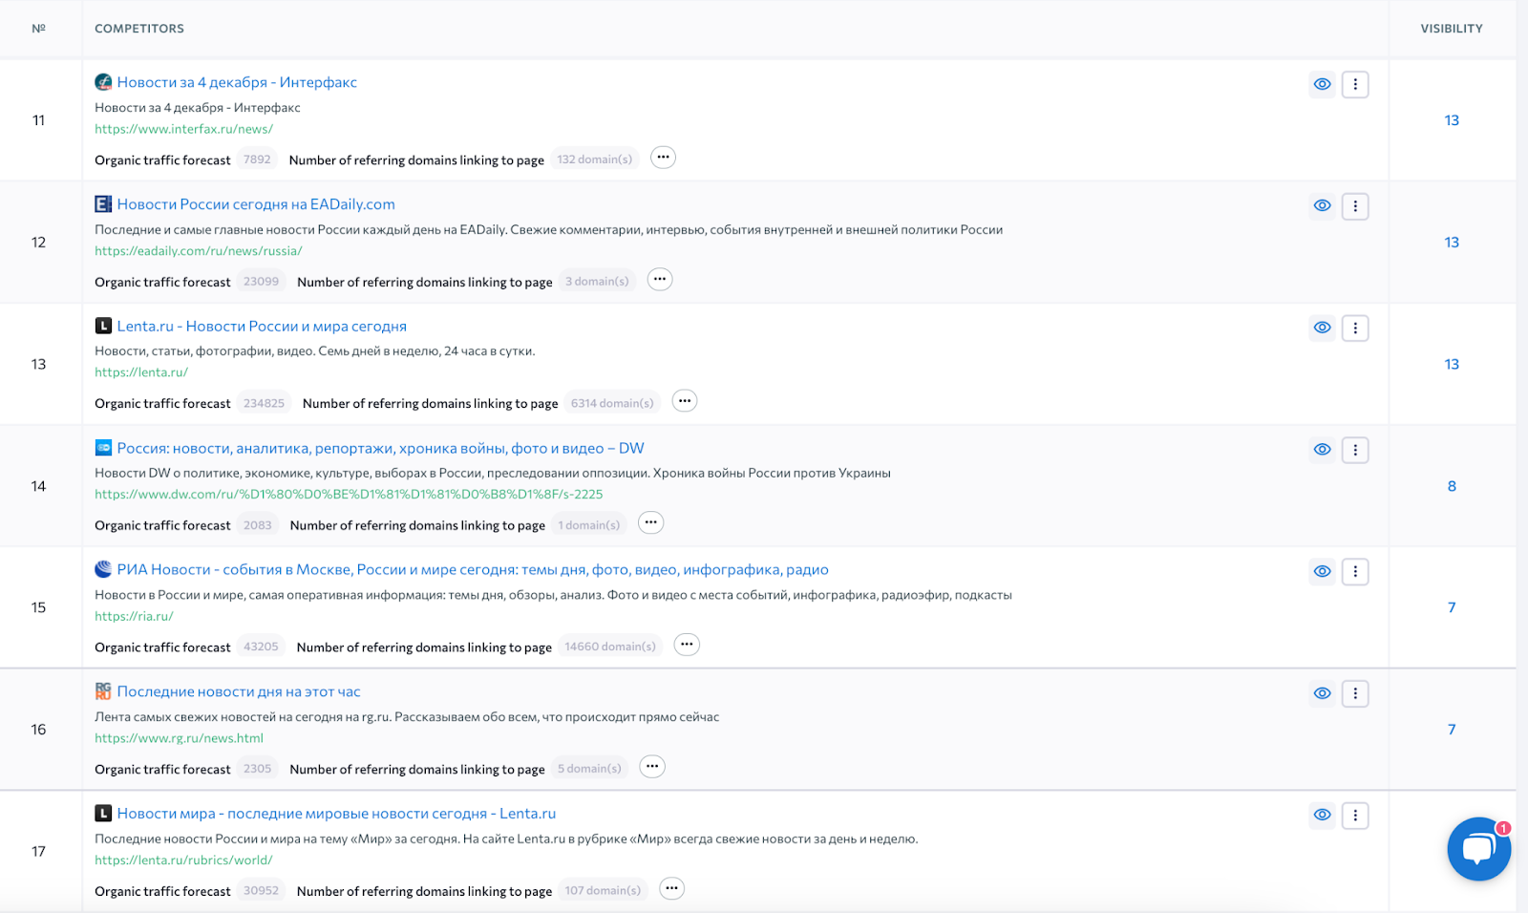Image resolution: width=1528 pixels, height=913 pixels.
Task: Open the live chat widget bubble
Action: point(1477,848)
